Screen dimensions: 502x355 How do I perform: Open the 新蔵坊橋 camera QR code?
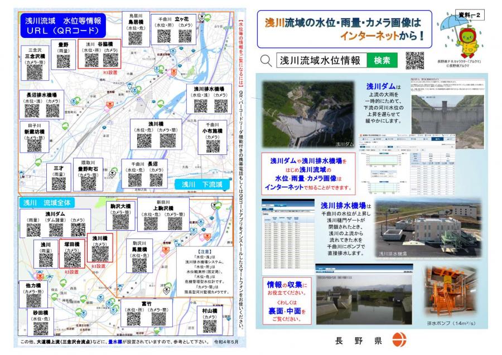[x=34, y=146]
